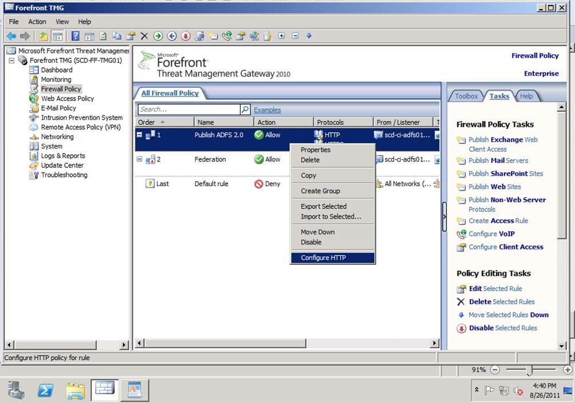Select the System tree node
The image size is (575, 403).
[51, 146]
